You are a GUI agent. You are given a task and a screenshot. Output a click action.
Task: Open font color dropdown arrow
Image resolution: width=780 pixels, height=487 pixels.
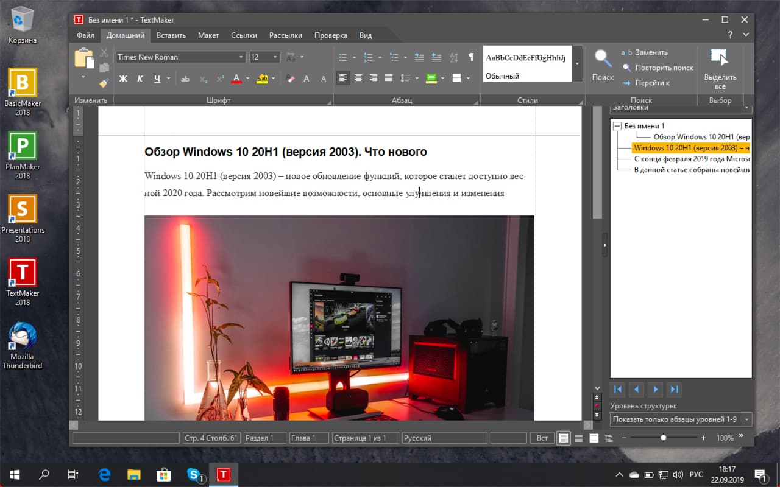coord(247,79)
